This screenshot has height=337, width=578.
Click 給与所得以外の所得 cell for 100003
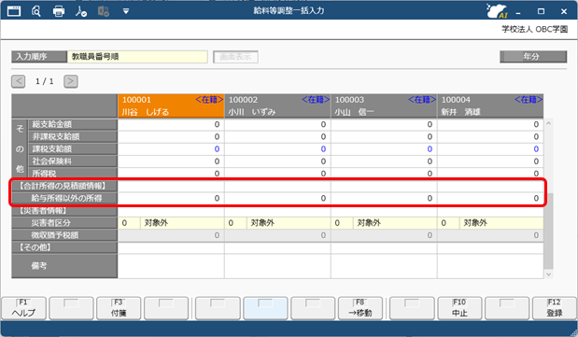(x=384, y=198)
